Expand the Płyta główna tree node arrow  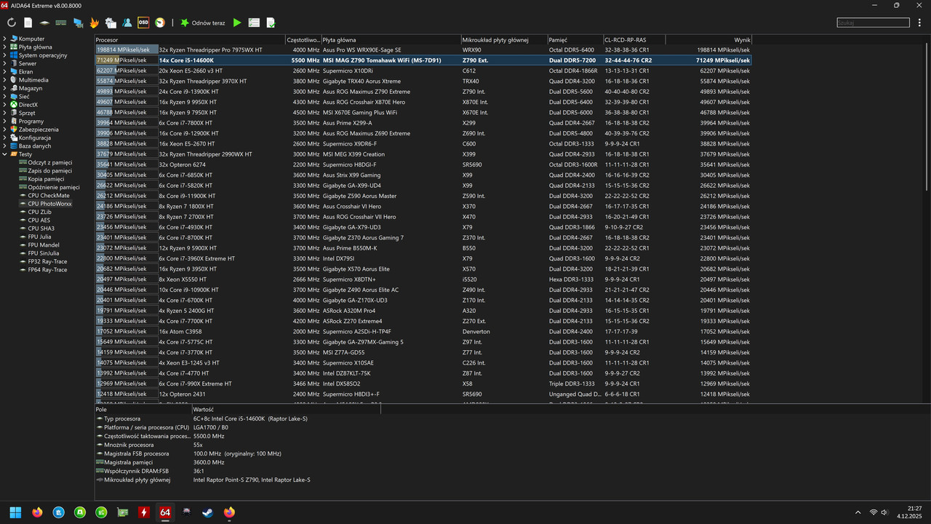(5, 47)
